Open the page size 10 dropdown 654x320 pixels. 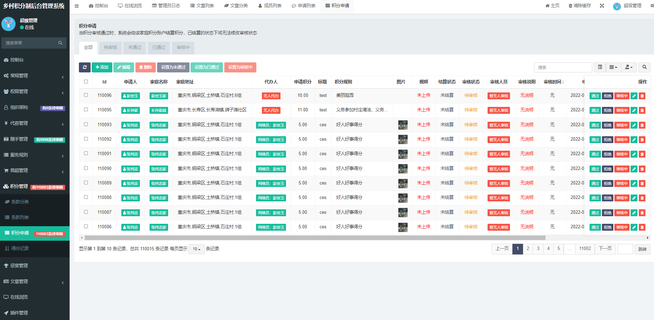196,249
